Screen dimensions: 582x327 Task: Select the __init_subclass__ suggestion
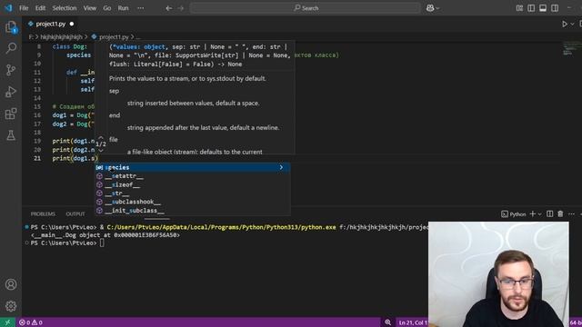point(192,211)
